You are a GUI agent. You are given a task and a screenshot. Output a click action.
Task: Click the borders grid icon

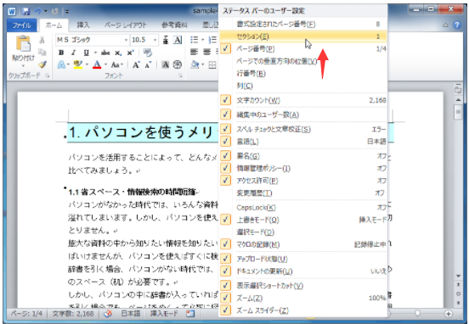pyautogui.click(x=212, y=64)
